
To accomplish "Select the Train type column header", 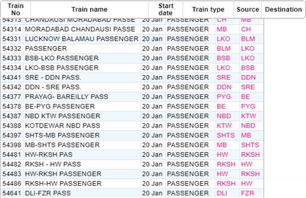I will (x=208, y=10).
